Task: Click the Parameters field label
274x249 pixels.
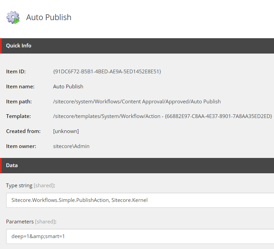Action: pyautogui.click(x=31, y=222)
